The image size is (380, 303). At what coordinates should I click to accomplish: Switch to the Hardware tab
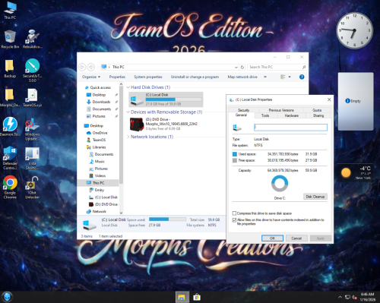click(x=292, y=115)
